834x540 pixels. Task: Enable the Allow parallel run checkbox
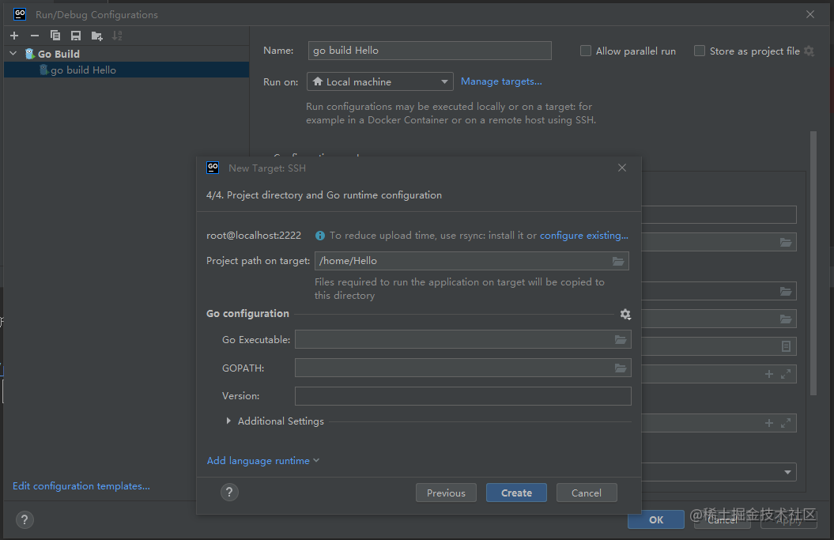coord(586,51)
